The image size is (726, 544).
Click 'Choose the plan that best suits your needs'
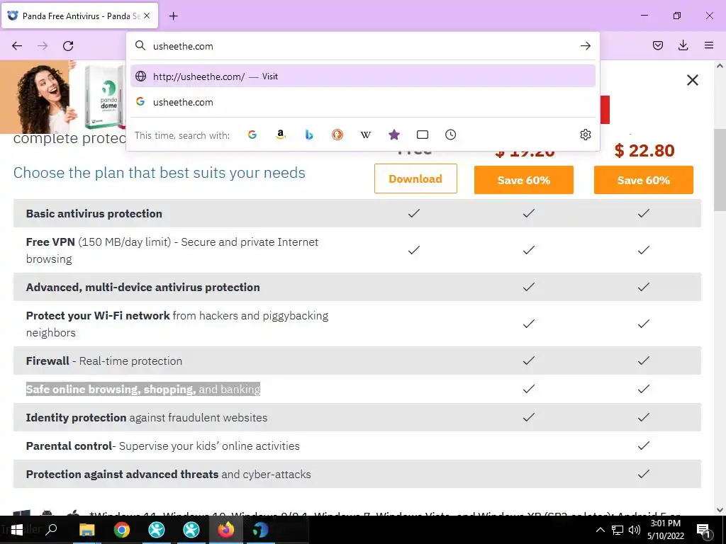tap(160, 173)
